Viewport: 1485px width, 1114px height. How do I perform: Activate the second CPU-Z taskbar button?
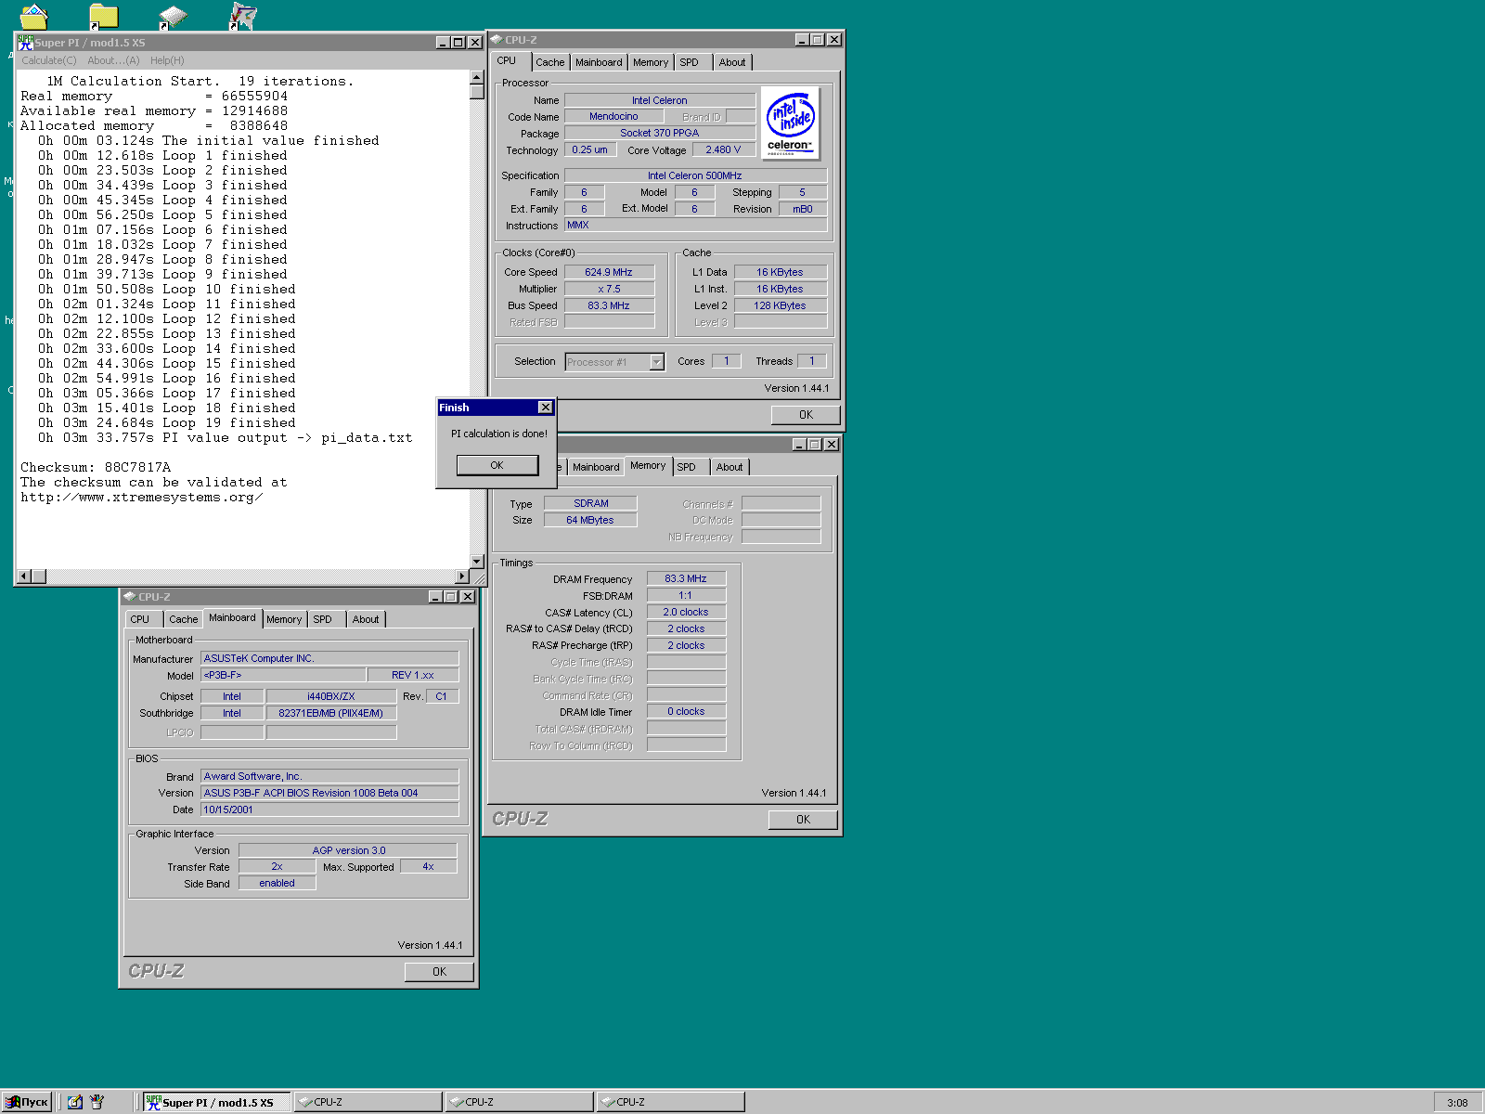click(x=520, y=1102)
